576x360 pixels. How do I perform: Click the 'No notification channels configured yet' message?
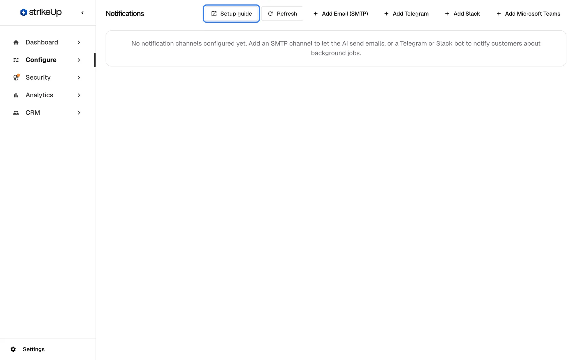click(x=336, y=48)
